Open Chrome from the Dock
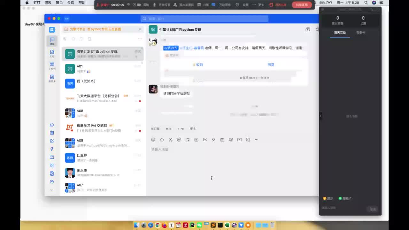 (158, 225)
